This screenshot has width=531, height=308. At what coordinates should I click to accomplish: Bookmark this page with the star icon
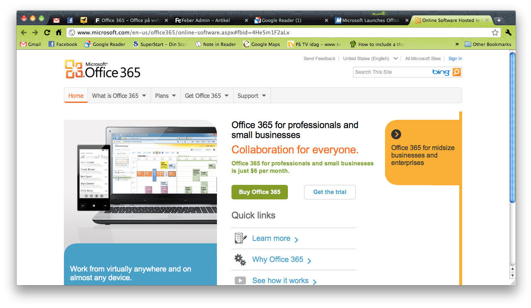coord(495,32)
